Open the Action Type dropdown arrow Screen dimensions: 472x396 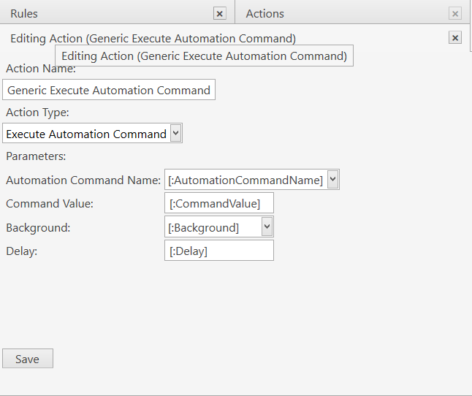point(176,133)
